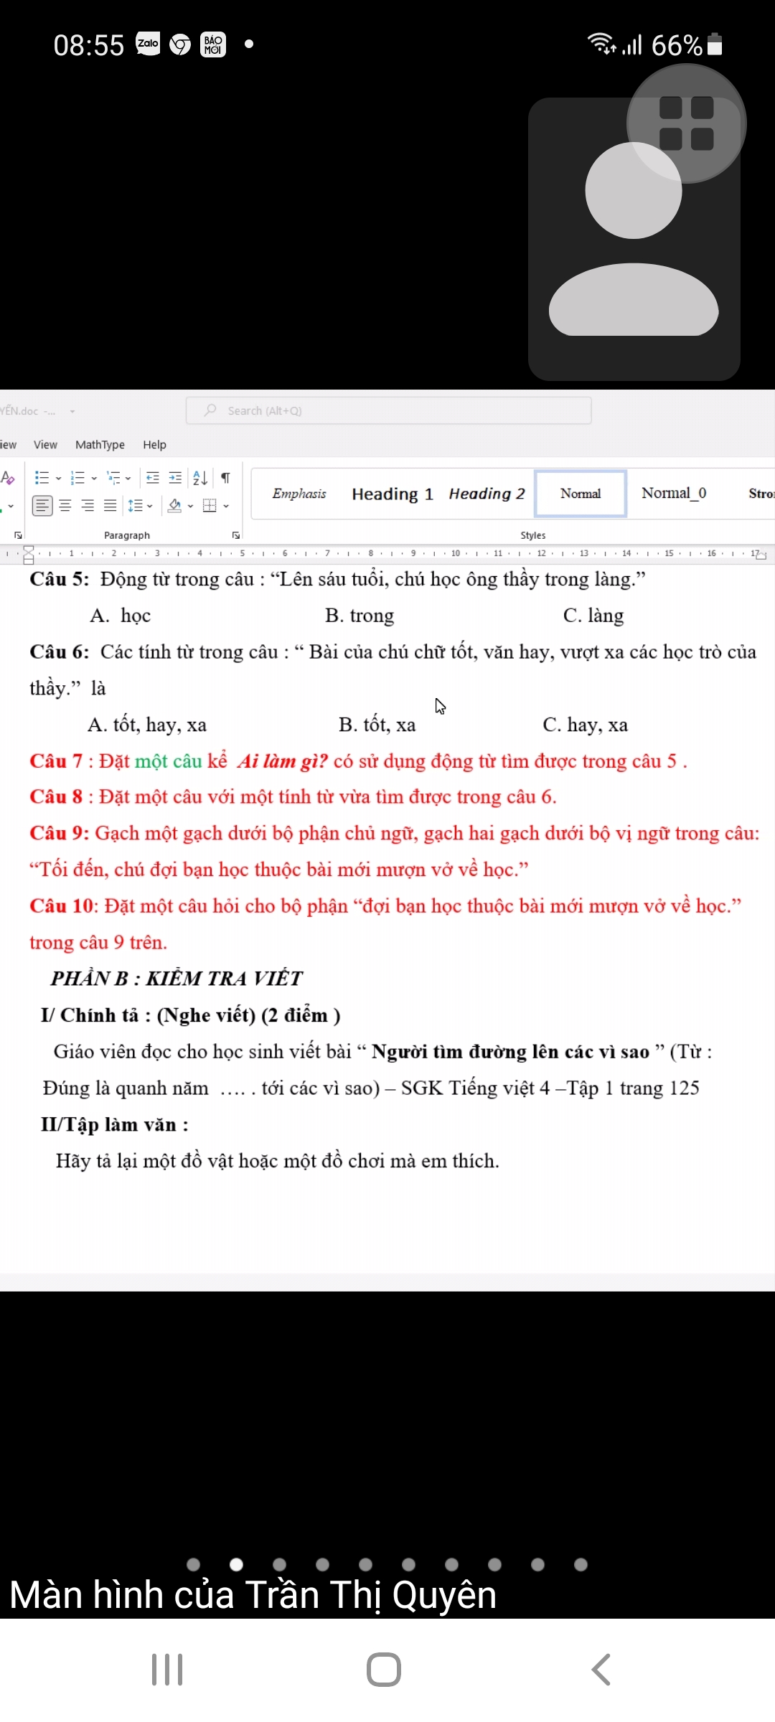Click the Shading paint bucket color
Image resolution: width=775 pixels, height=1722 pixels.
[x=174, y=506]
